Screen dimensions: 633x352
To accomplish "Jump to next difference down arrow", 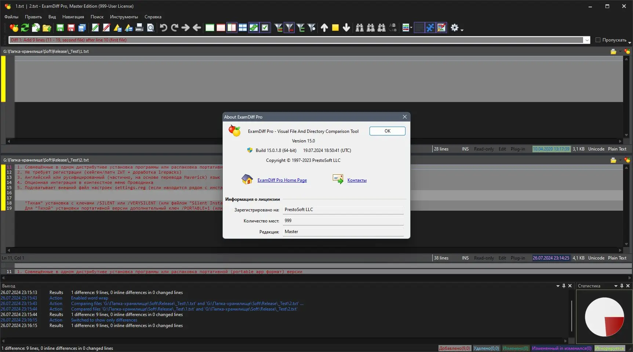I will [346, 28].
